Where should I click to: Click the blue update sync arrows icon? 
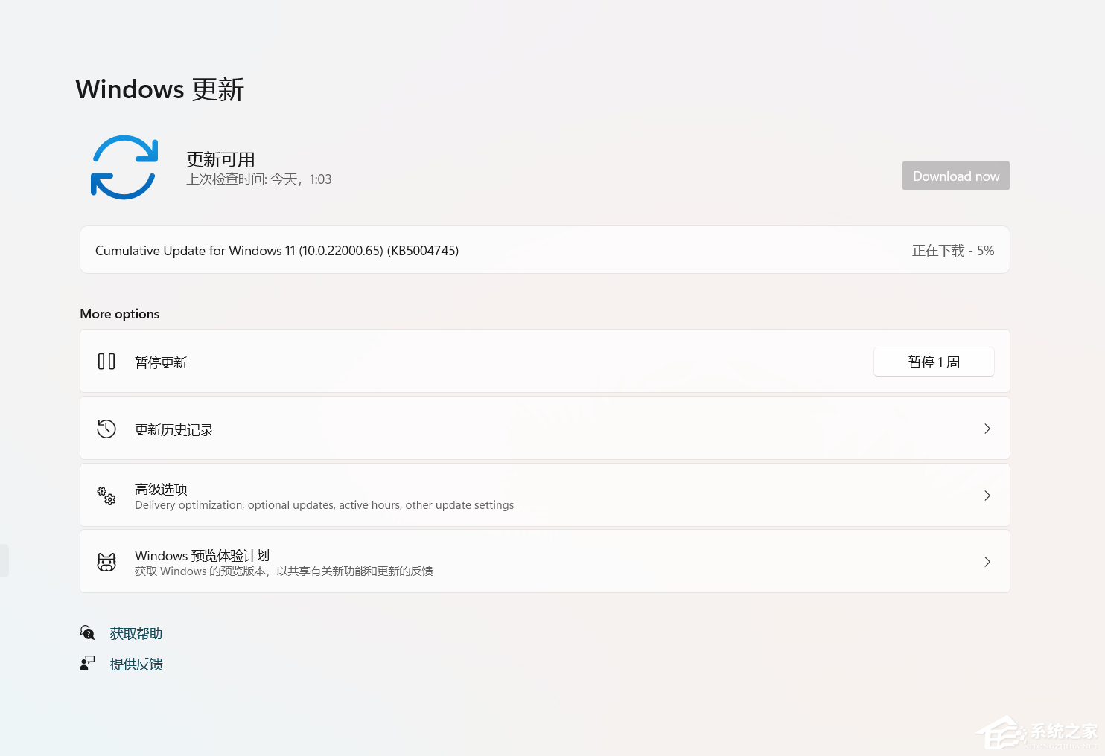(124, 167)
